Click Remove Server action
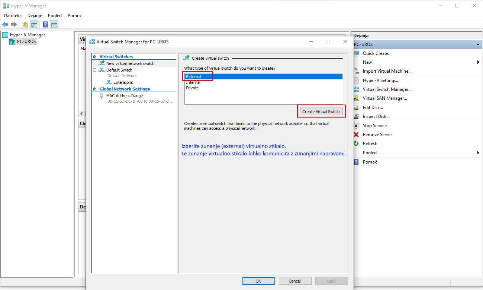 pyautogui.click(x=377, y=135)
